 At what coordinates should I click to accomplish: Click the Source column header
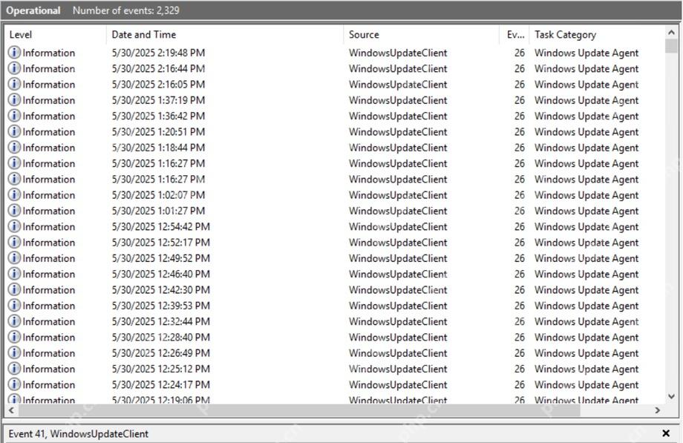point(421,35)
